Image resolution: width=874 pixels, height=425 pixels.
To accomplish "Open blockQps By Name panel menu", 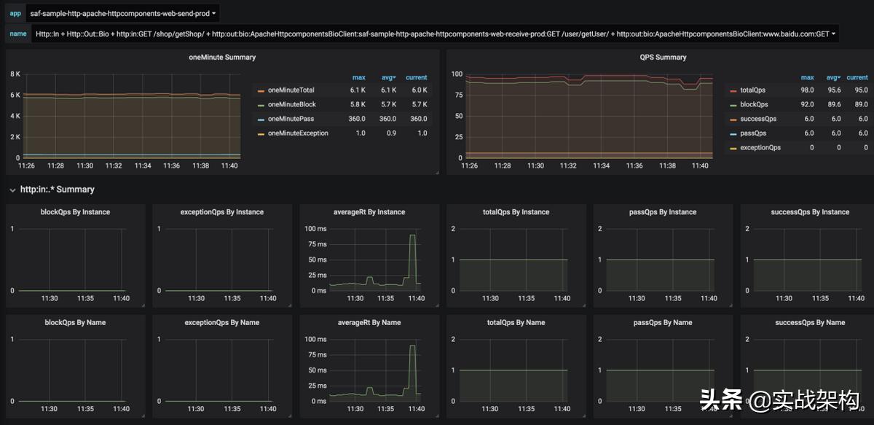I will pos(76,322).
